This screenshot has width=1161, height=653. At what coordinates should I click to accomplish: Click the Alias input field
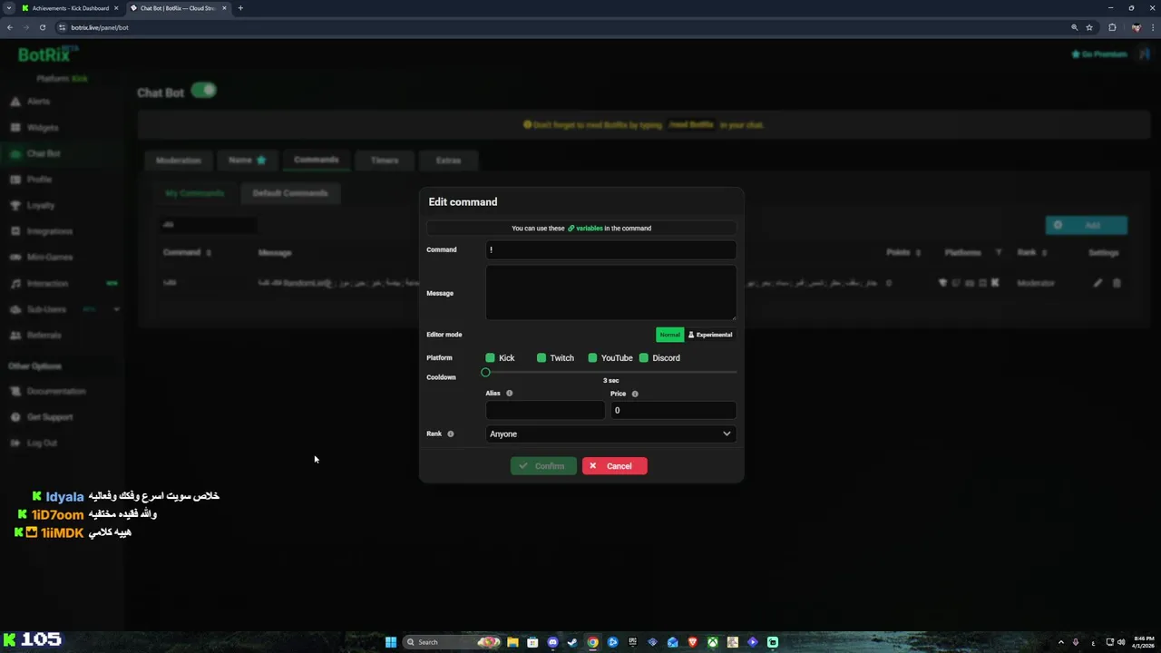pyautogui.click(x=545, y=410)
